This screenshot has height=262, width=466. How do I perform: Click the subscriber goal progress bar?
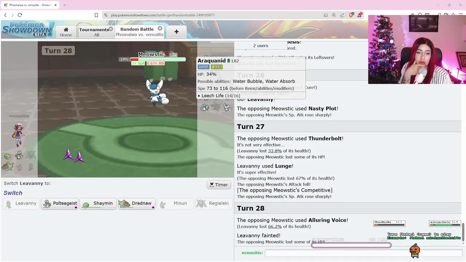[x=351, y=245]
